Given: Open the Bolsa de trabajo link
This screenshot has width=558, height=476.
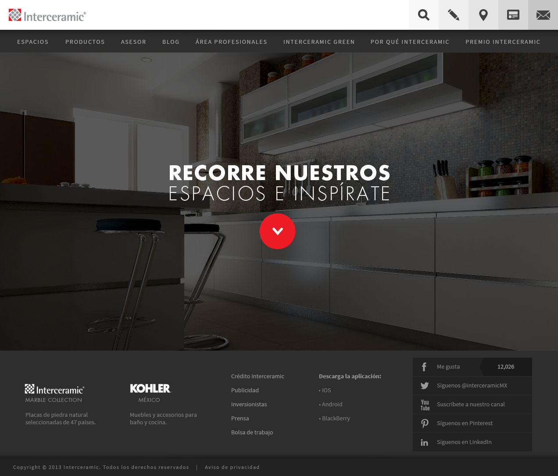Looking at the screenshot, I should coord(252,432).
